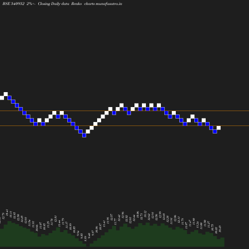Click the upper orange horizontal level line

click(x=124, y=111)
